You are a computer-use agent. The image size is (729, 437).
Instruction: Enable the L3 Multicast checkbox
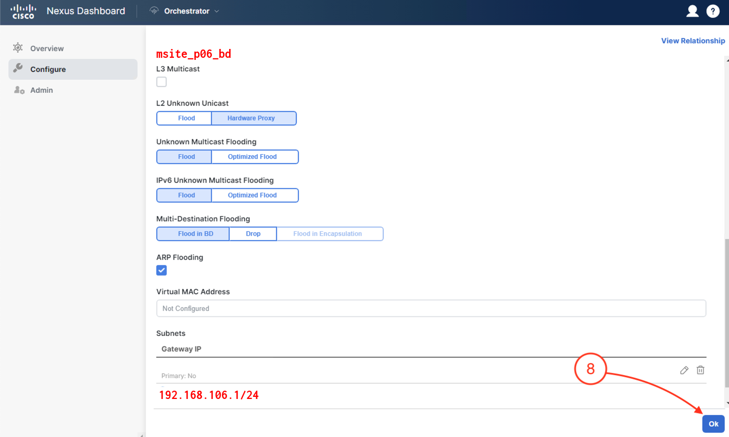coord(161,82)
